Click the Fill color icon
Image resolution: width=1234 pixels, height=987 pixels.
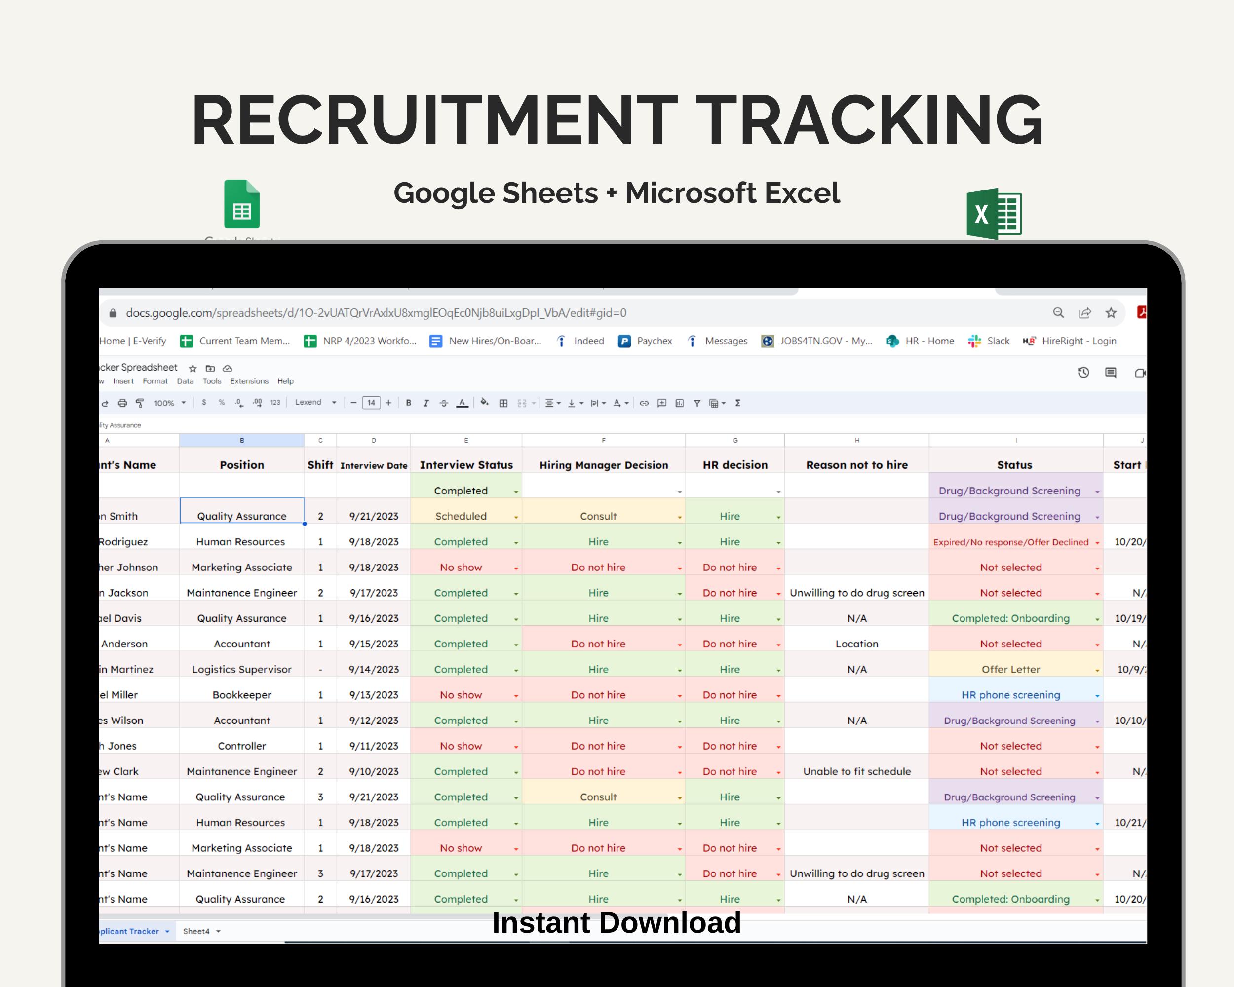click(x=485, y=403)
